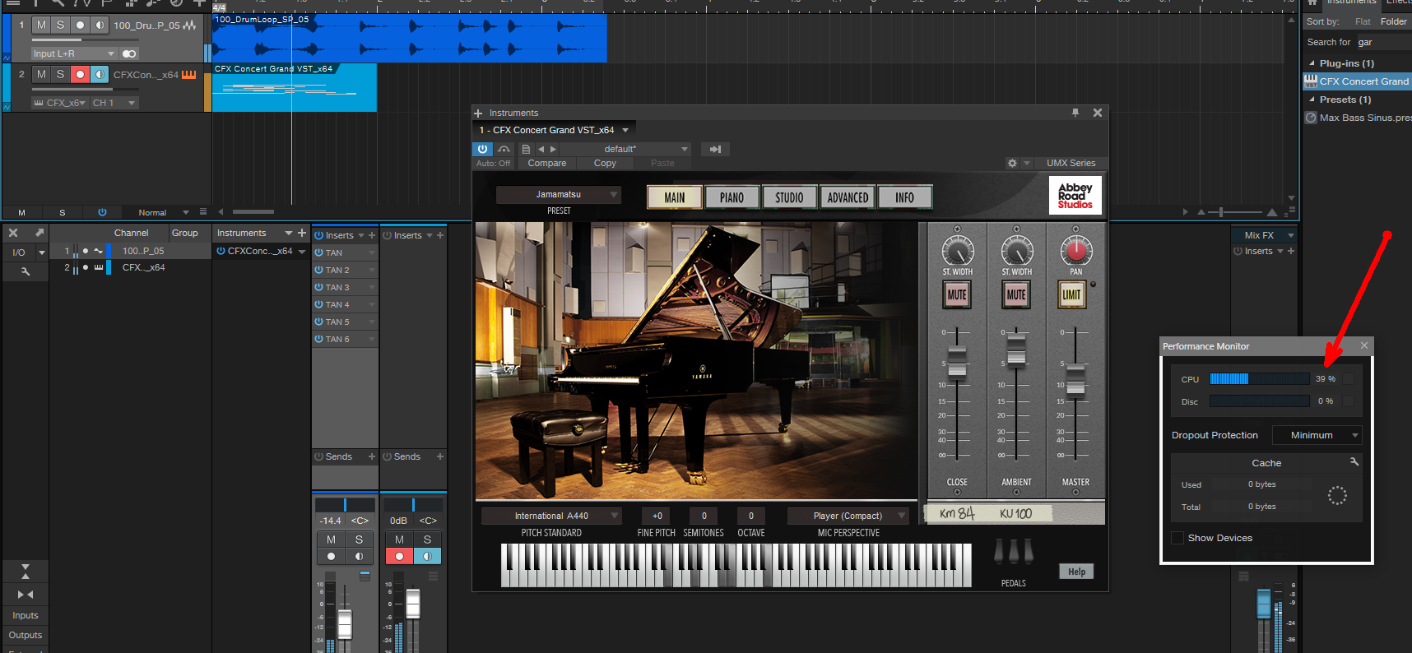Open the Dropout Protection Minimum dropdown
Viewport: 1412px width, 653px height.
click(1317, 435)
